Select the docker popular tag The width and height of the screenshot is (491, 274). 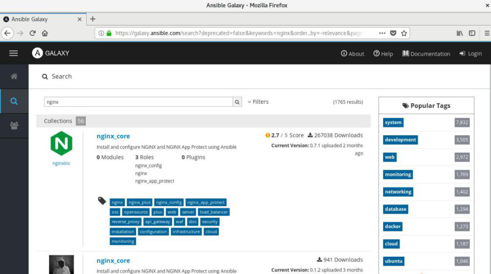click(393, 227)
